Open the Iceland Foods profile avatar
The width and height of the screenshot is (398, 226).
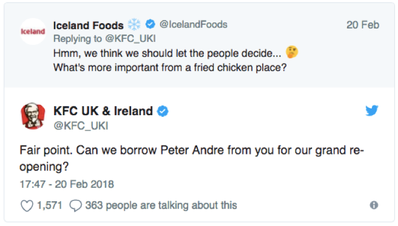33,32
